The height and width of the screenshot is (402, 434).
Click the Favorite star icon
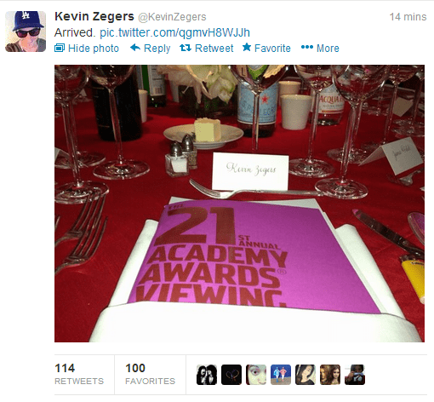click(247, 48)
